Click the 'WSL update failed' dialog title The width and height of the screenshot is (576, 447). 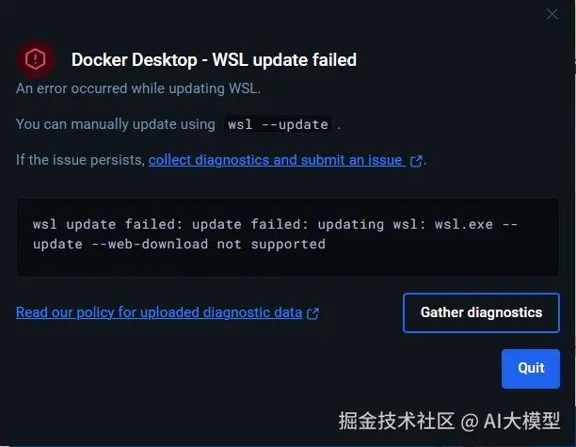coord(284,60)
